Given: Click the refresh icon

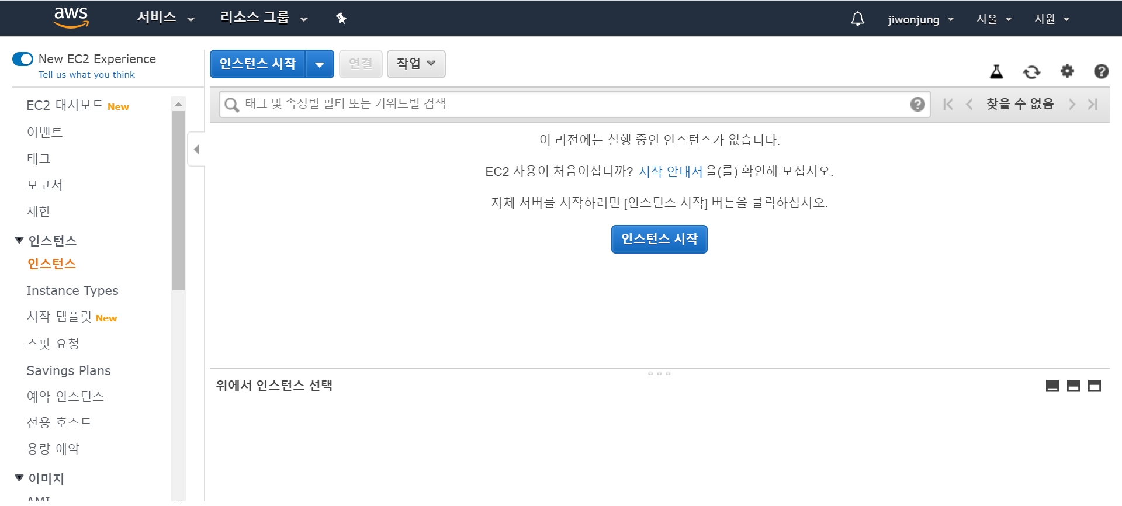Looking at the screenshot, I should (x=1031, y=72).
